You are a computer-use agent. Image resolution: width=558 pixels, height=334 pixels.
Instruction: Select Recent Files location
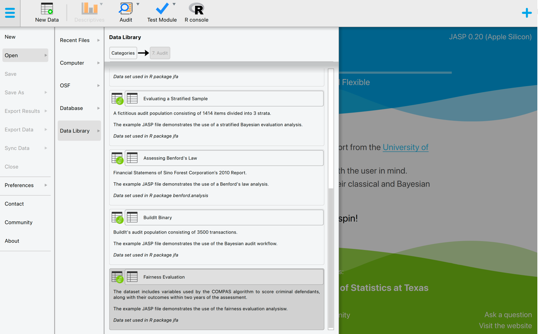[79, 40]
